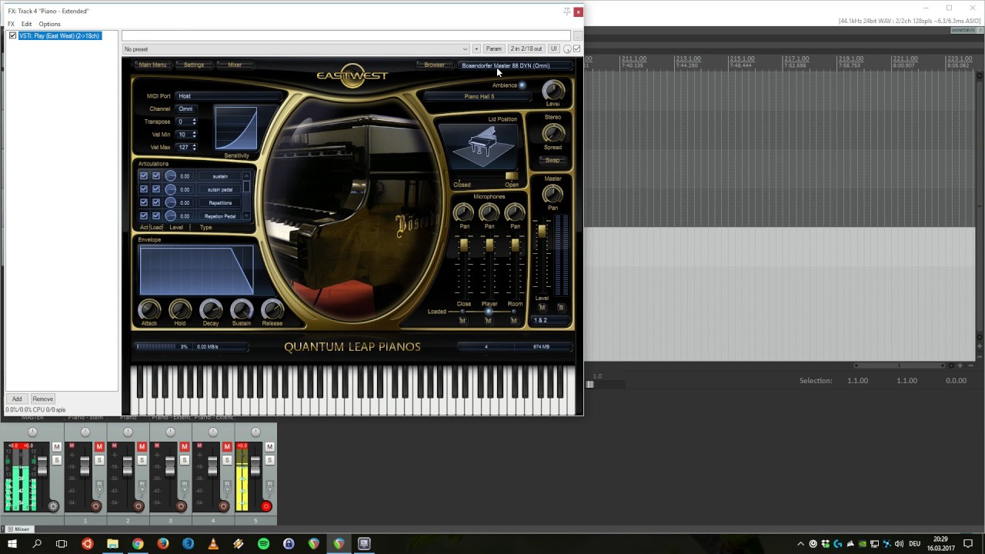Open Firefox from the taskbar

coord(162,543)
